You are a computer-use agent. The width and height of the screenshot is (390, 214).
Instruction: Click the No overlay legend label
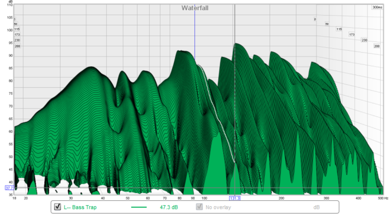click(218, 207)
